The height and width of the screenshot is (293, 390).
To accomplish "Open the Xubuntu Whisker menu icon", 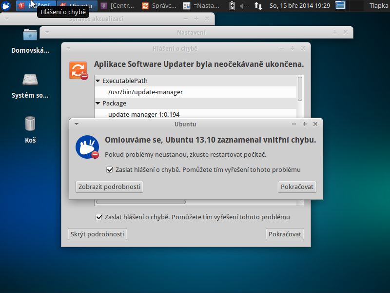I will tap(6, 5).
